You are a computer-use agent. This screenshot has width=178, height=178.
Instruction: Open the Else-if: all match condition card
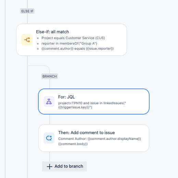pyautogui.click(x=72, y=40)
